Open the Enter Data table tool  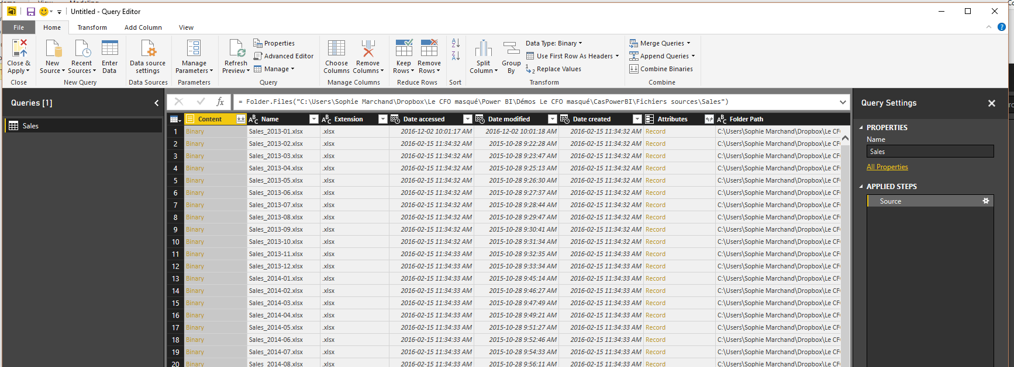click(109, 49)
